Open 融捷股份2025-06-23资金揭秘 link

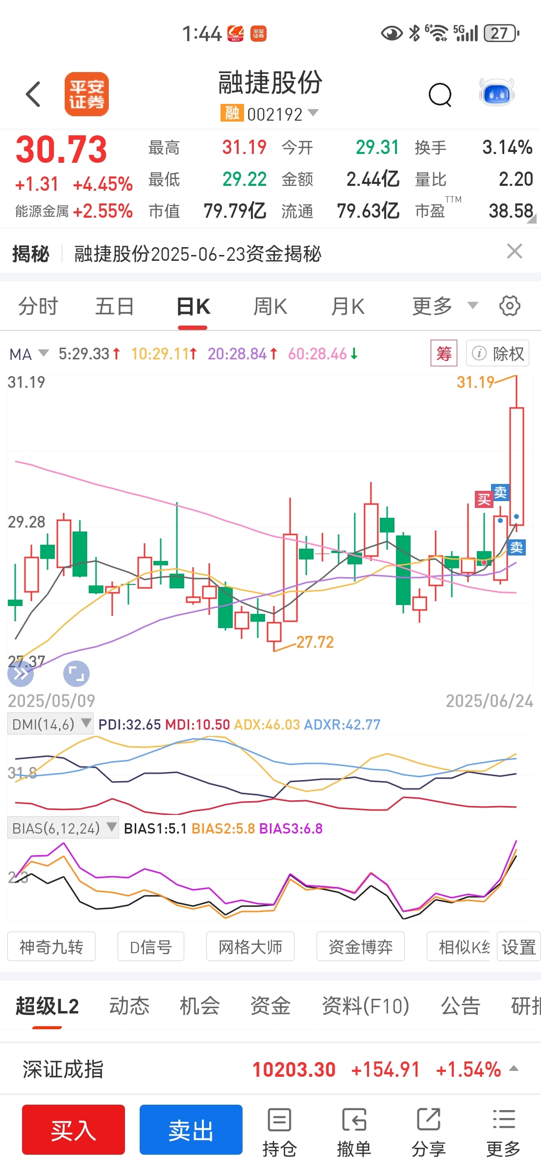(x=197, y=253)
